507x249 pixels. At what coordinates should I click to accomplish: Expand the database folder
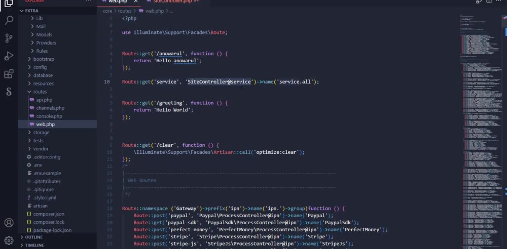(29, 75)
